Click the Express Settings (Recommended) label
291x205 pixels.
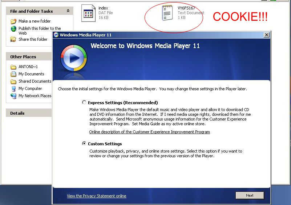point(123,103)
